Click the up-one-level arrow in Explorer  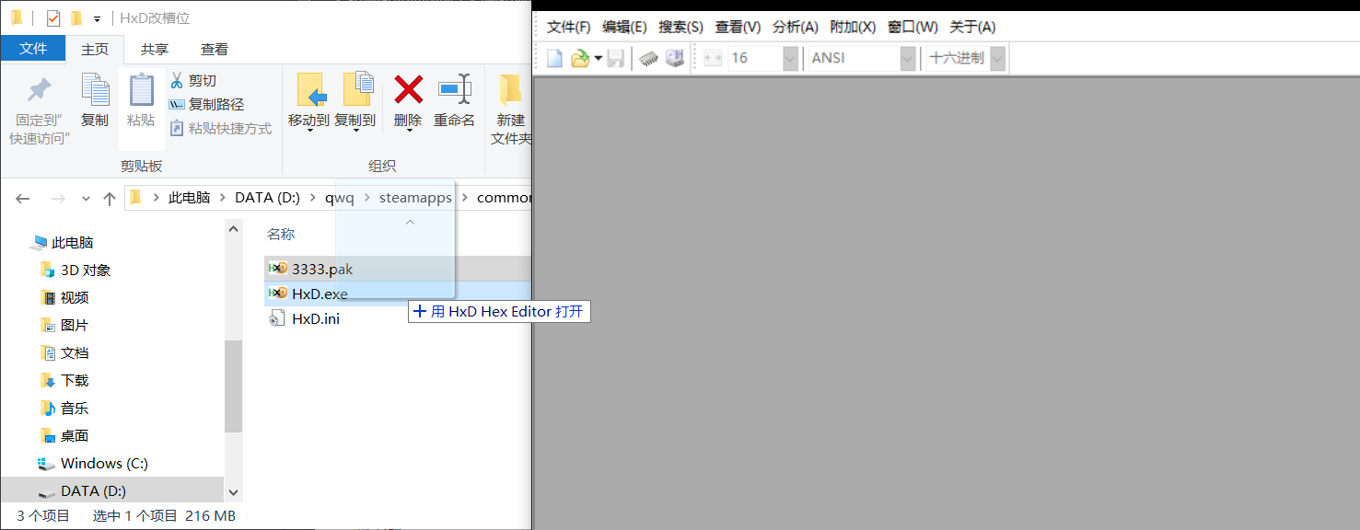coord(110,198)
